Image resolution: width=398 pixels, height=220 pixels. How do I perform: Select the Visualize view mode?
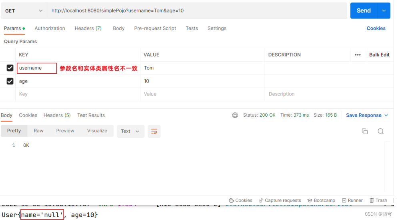click(97, 131)
